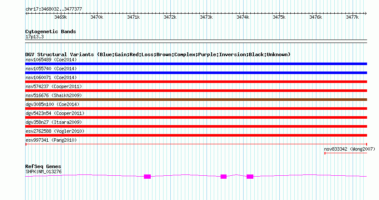The height and width of the screenshot is (200, 379).
Task: Open nsv516676 (Shaikh2009) label
Action: coord(54,95)
